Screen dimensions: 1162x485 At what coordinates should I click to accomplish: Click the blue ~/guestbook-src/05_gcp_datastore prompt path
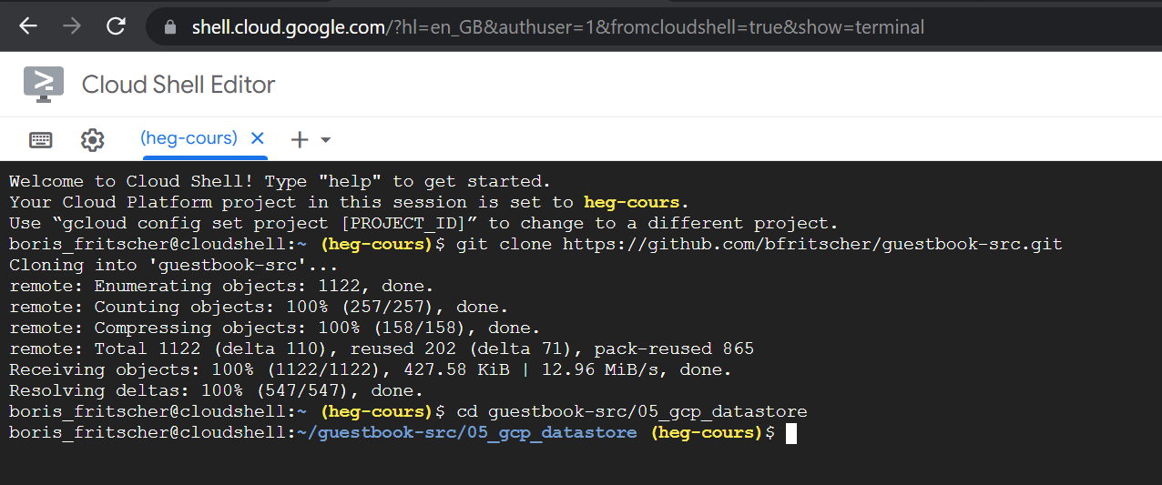tap(467, 432)
